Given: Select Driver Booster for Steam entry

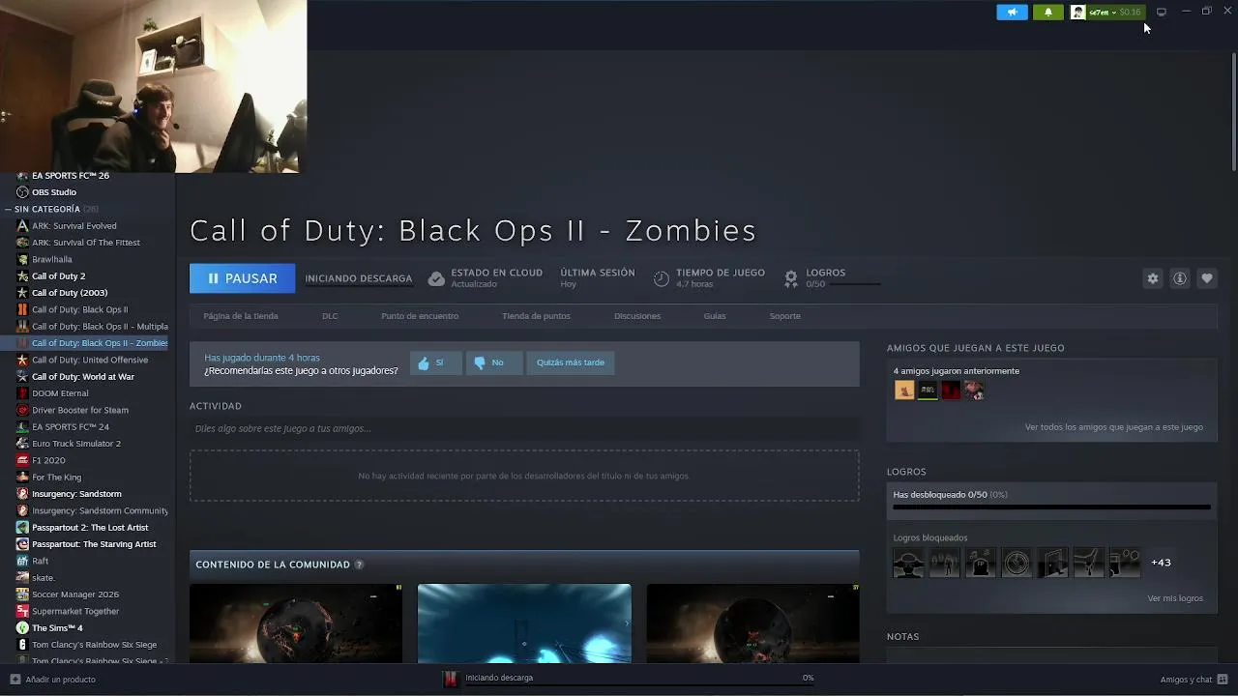Looking at the screenshot, I should pyautogui.click(x=80, y=410).
